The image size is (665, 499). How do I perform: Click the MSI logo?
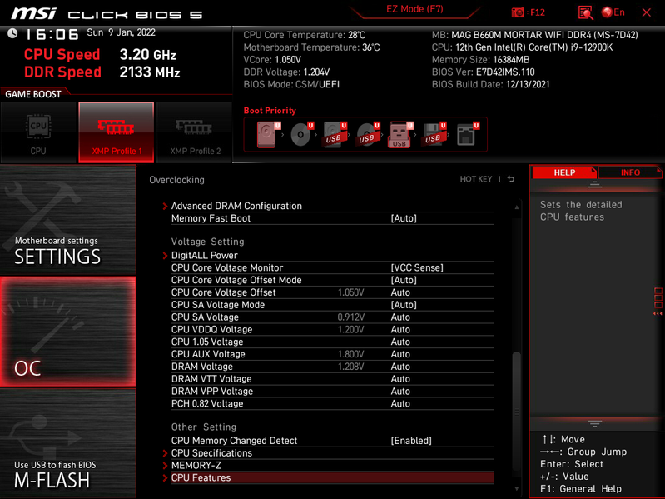click(x=33, y=13)
